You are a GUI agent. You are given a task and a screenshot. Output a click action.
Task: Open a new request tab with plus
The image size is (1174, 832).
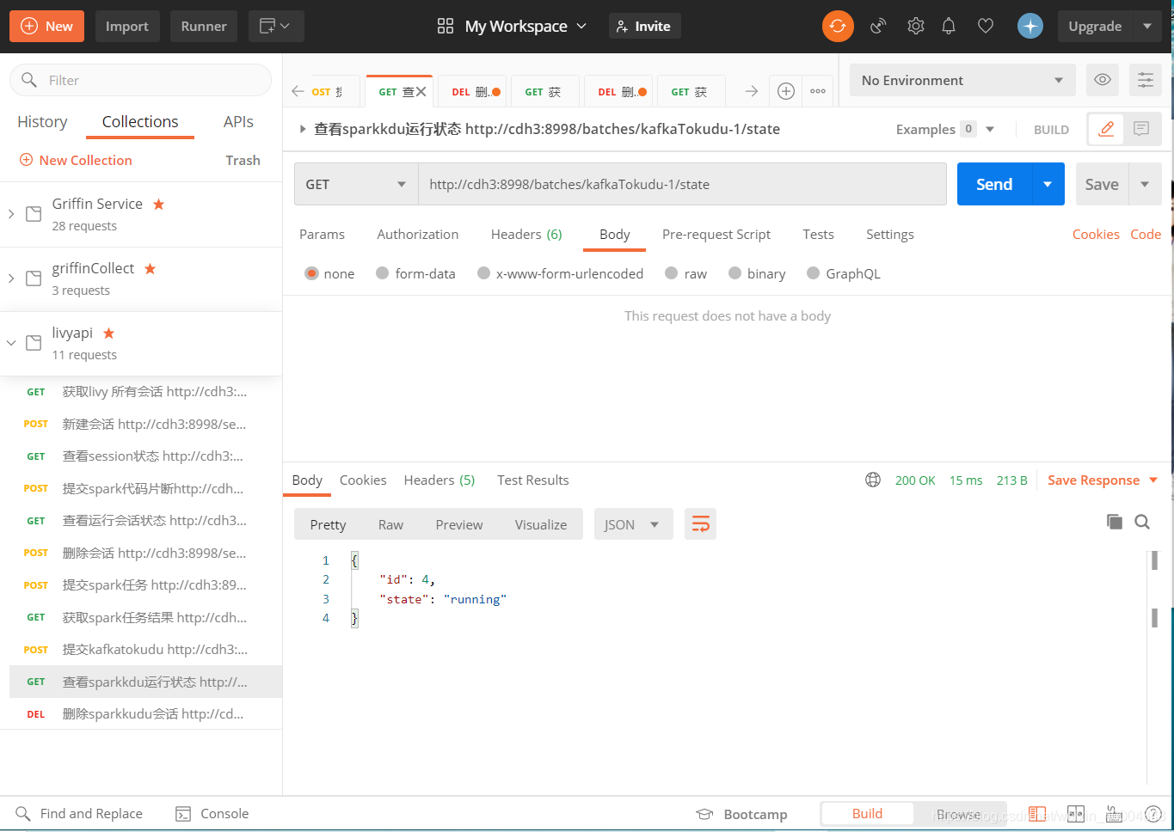786,91
